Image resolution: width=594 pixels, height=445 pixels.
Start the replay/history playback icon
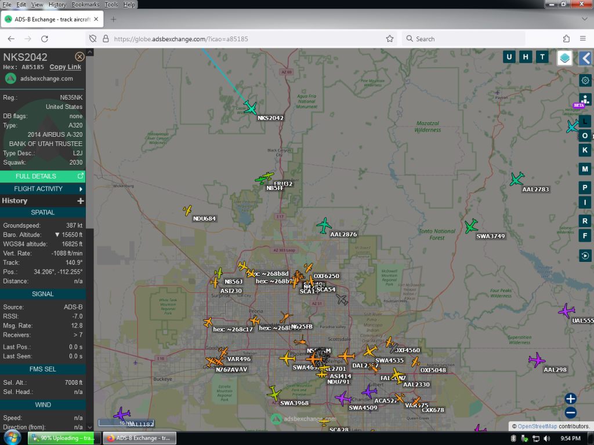pos(585,256)
